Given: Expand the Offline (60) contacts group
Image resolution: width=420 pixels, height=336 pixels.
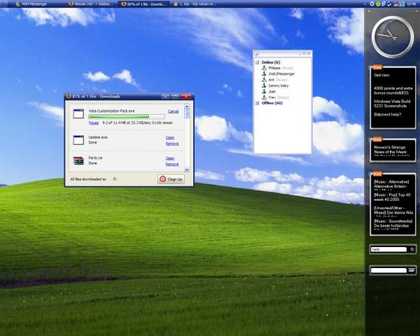Looking at the screenshot, I should point(257,103).
